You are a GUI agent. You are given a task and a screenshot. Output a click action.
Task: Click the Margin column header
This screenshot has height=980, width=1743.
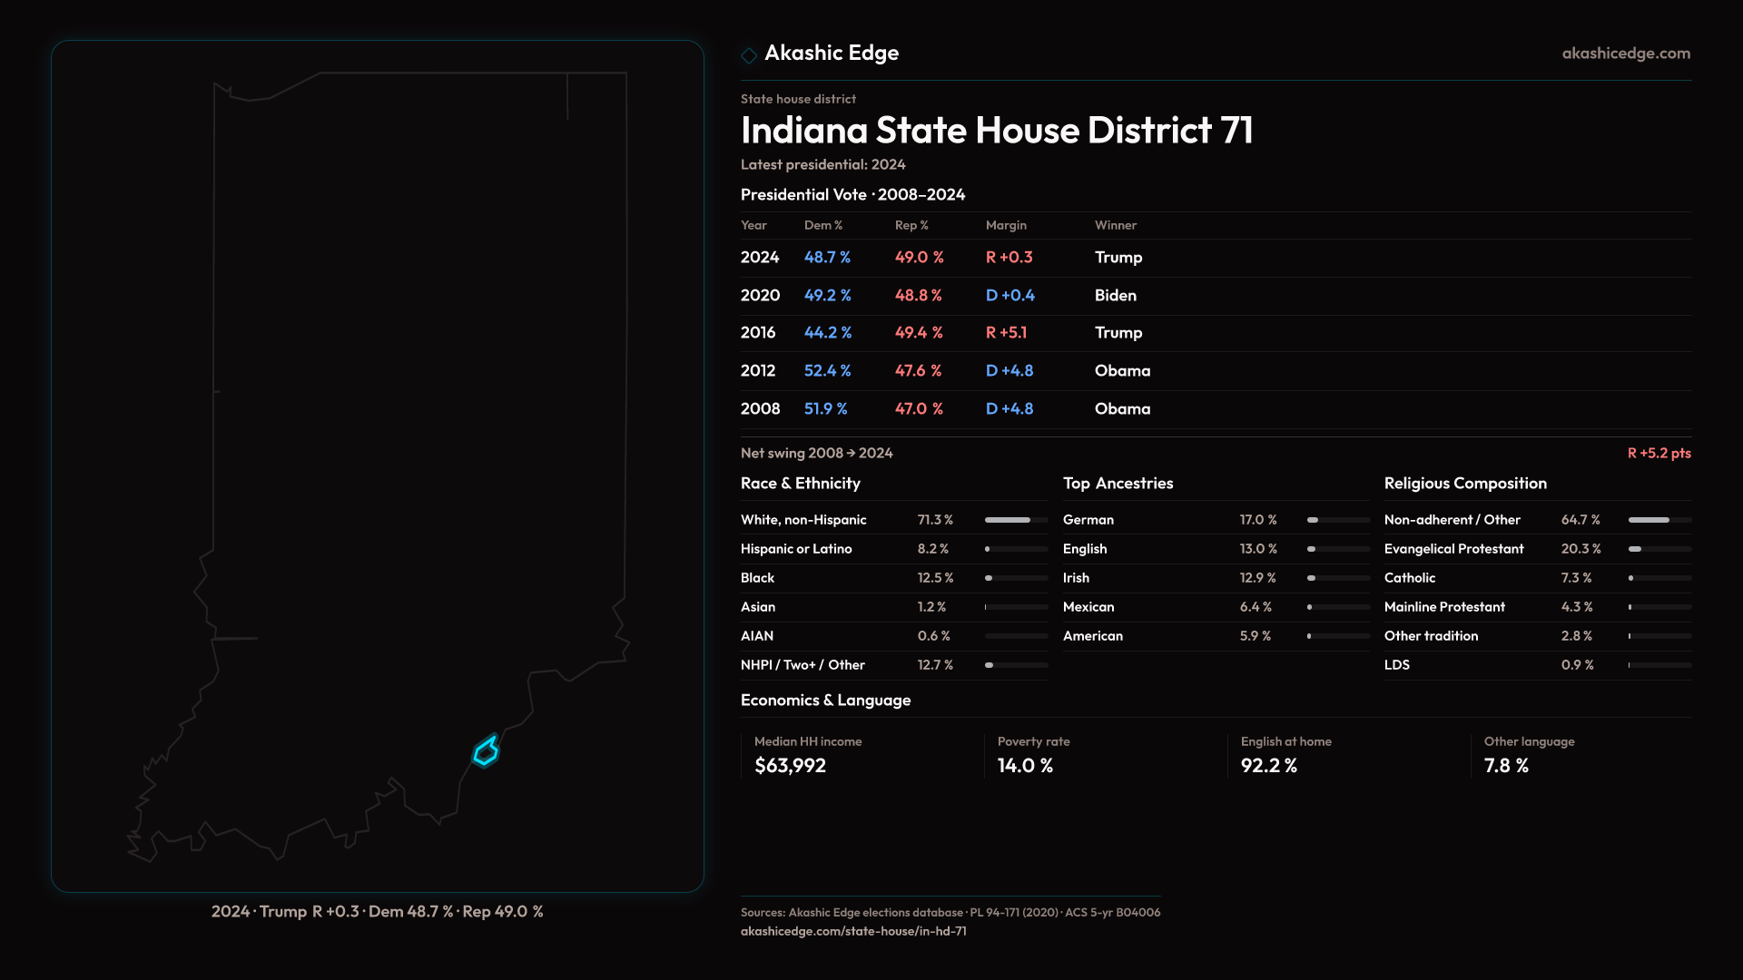tap(1006, 225)
